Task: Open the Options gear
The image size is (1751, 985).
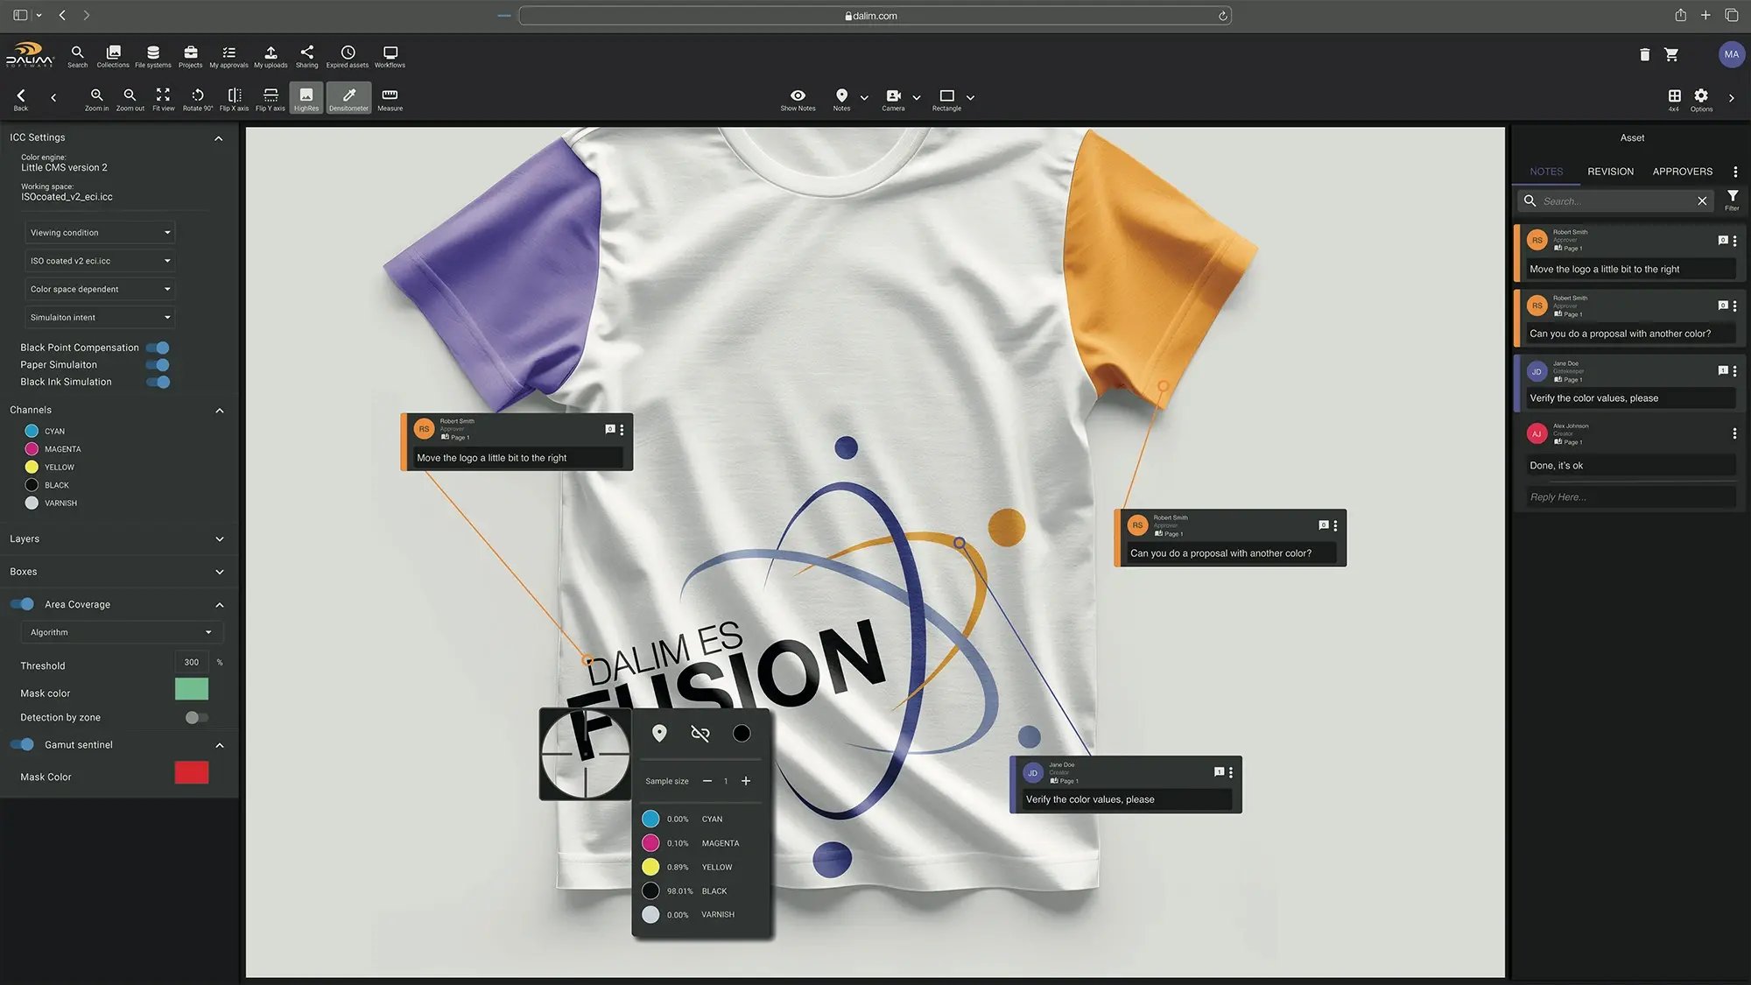Action: [x=1701, y=99]
